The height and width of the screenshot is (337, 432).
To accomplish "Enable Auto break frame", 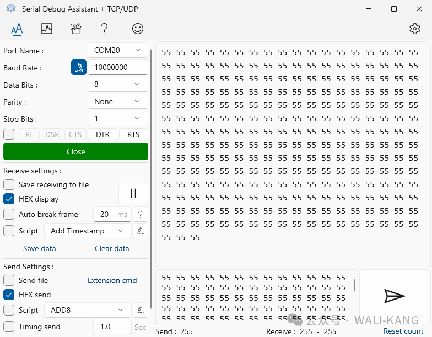I will (x=9, y=214).
